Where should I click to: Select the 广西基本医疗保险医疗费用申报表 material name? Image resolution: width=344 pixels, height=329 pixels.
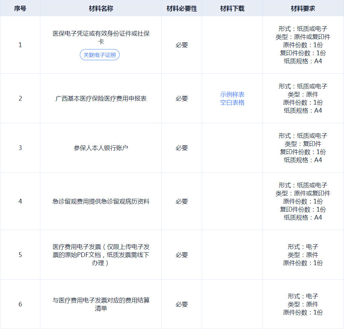[x=101, y=99]
